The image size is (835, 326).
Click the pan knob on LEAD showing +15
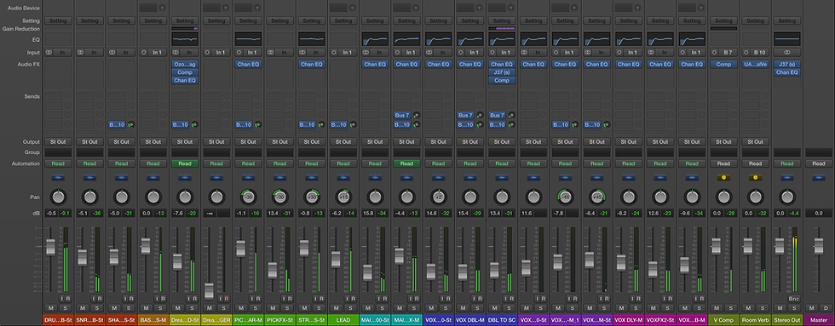click(x=343, y=197)
